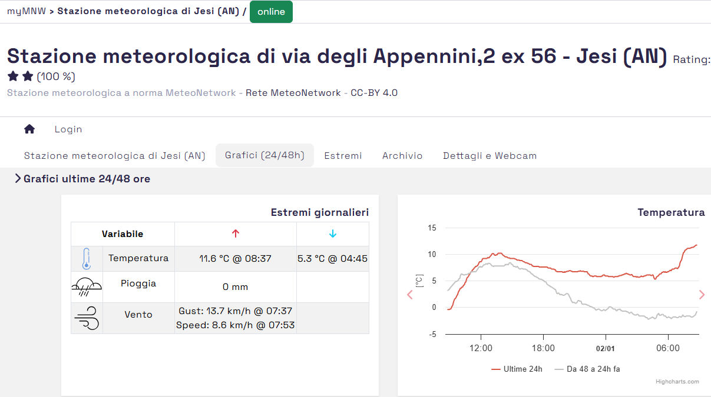Go to next chart with right arrow

tap(702, 295)
